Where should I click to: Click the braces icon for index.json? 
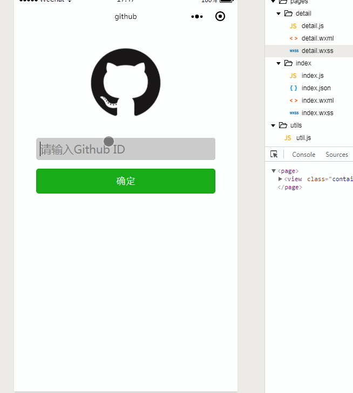point(294,88)
